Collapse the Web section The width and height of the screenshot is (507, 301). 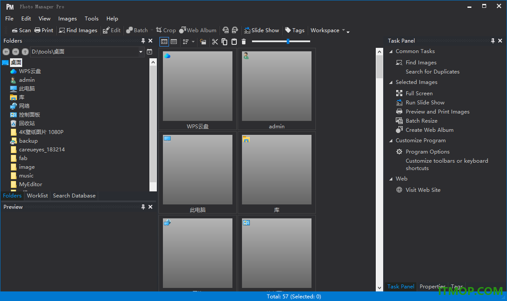click(x=391, y=179)
